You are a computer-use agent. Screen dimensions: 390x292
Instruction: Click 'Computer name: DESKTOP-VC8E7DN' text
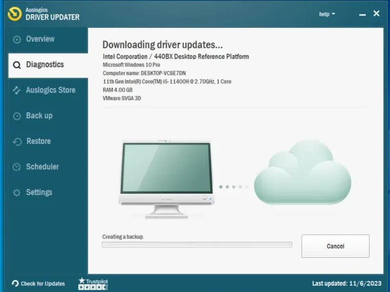tap(144, 73)
